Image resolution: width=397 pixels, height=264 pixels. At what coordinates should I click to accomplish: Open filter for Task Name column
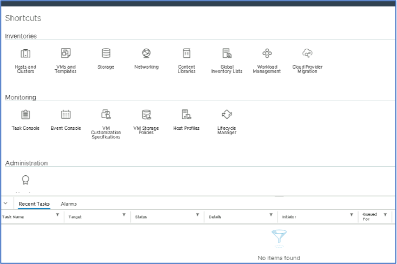pyautogui.click(x=58, y=215)
